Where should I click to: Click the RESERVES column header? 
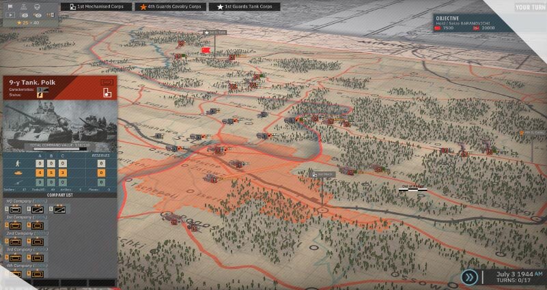(x=101, y=156)
